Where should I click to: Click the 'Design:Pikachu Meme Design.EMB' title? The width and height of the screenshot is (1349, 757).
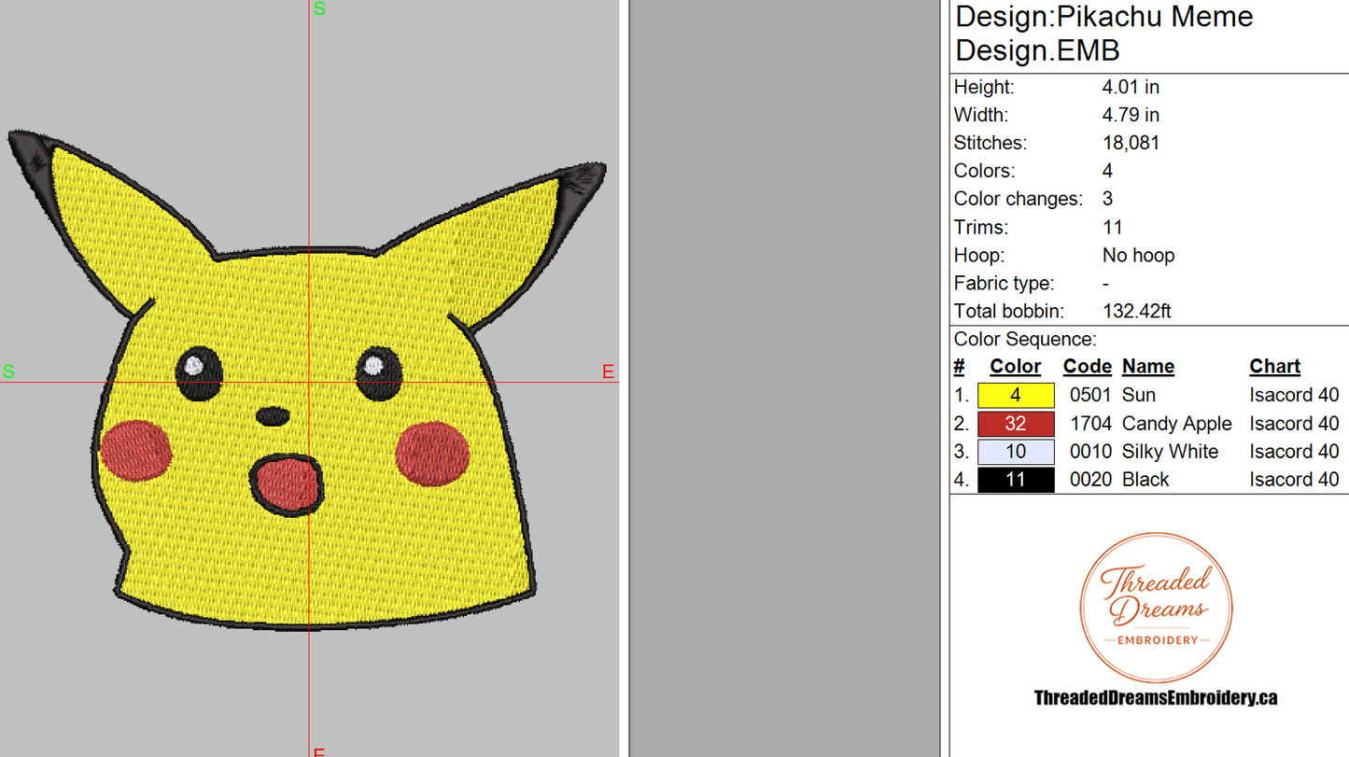[1104, 33]
